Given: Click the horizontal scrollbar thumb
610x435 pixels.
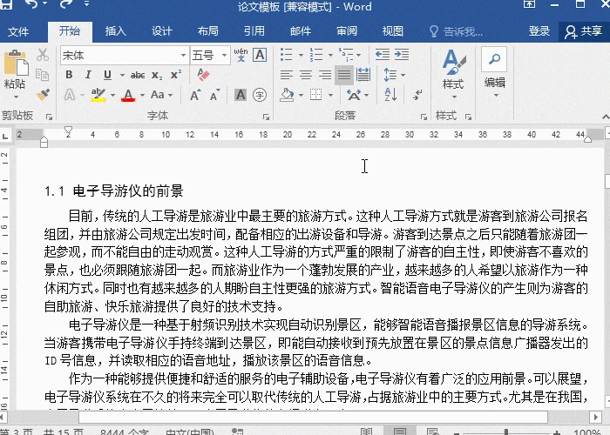Looking at the screenshot, I should [x=313, y=418].
